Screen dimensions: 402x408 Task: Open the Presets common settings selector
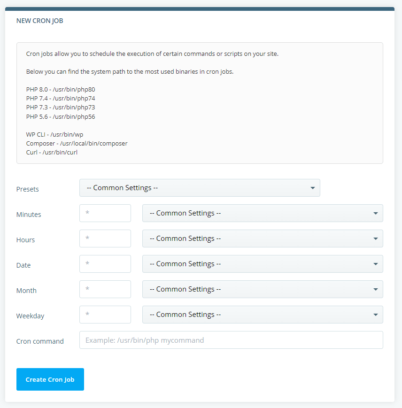tap(200, 188)
